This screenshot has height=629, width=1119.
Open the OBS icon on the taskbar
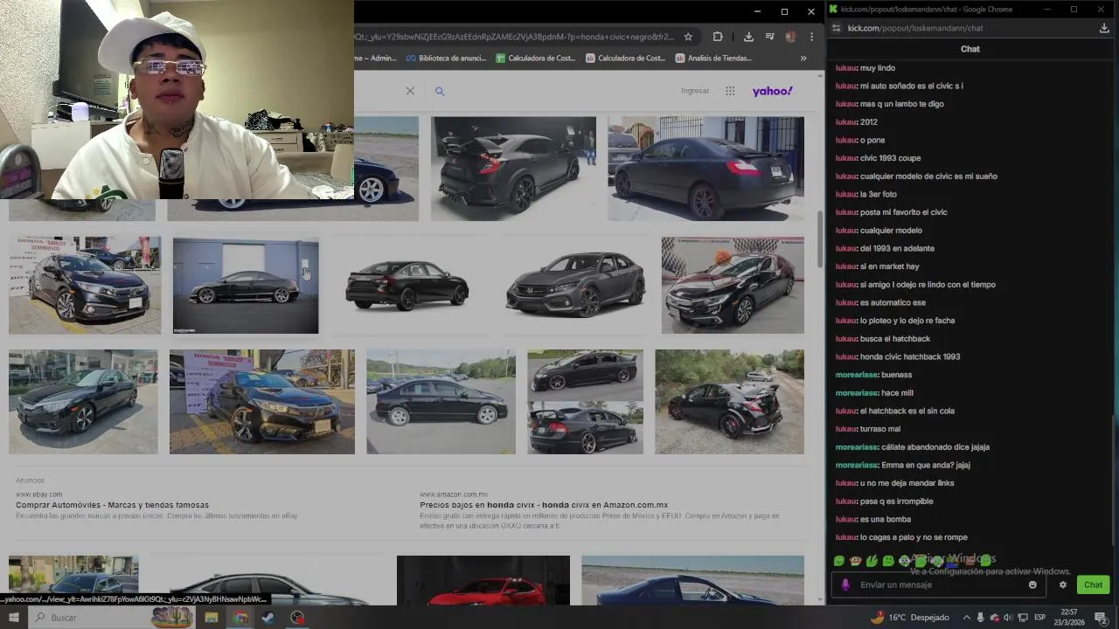pos(297,618)
